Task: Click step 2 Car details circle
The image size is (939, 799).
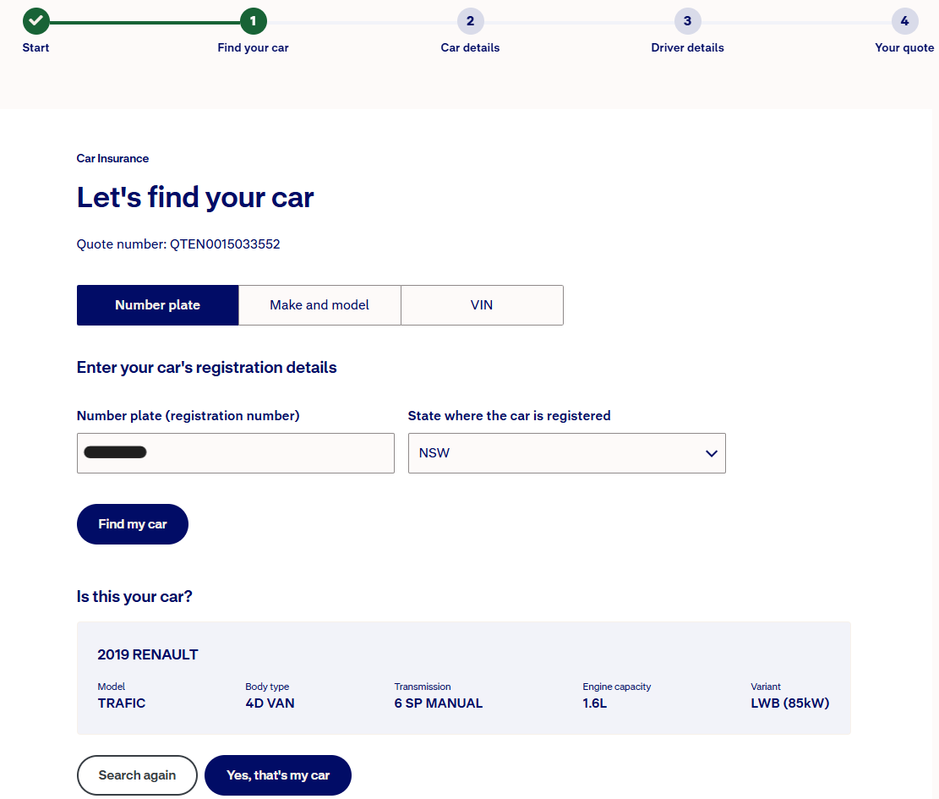Action: click(470, 21)
